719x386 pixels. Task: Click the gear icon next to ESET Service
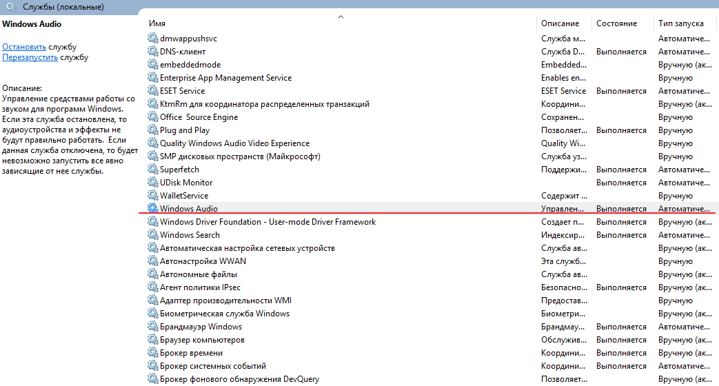click(x=152, y=91)
